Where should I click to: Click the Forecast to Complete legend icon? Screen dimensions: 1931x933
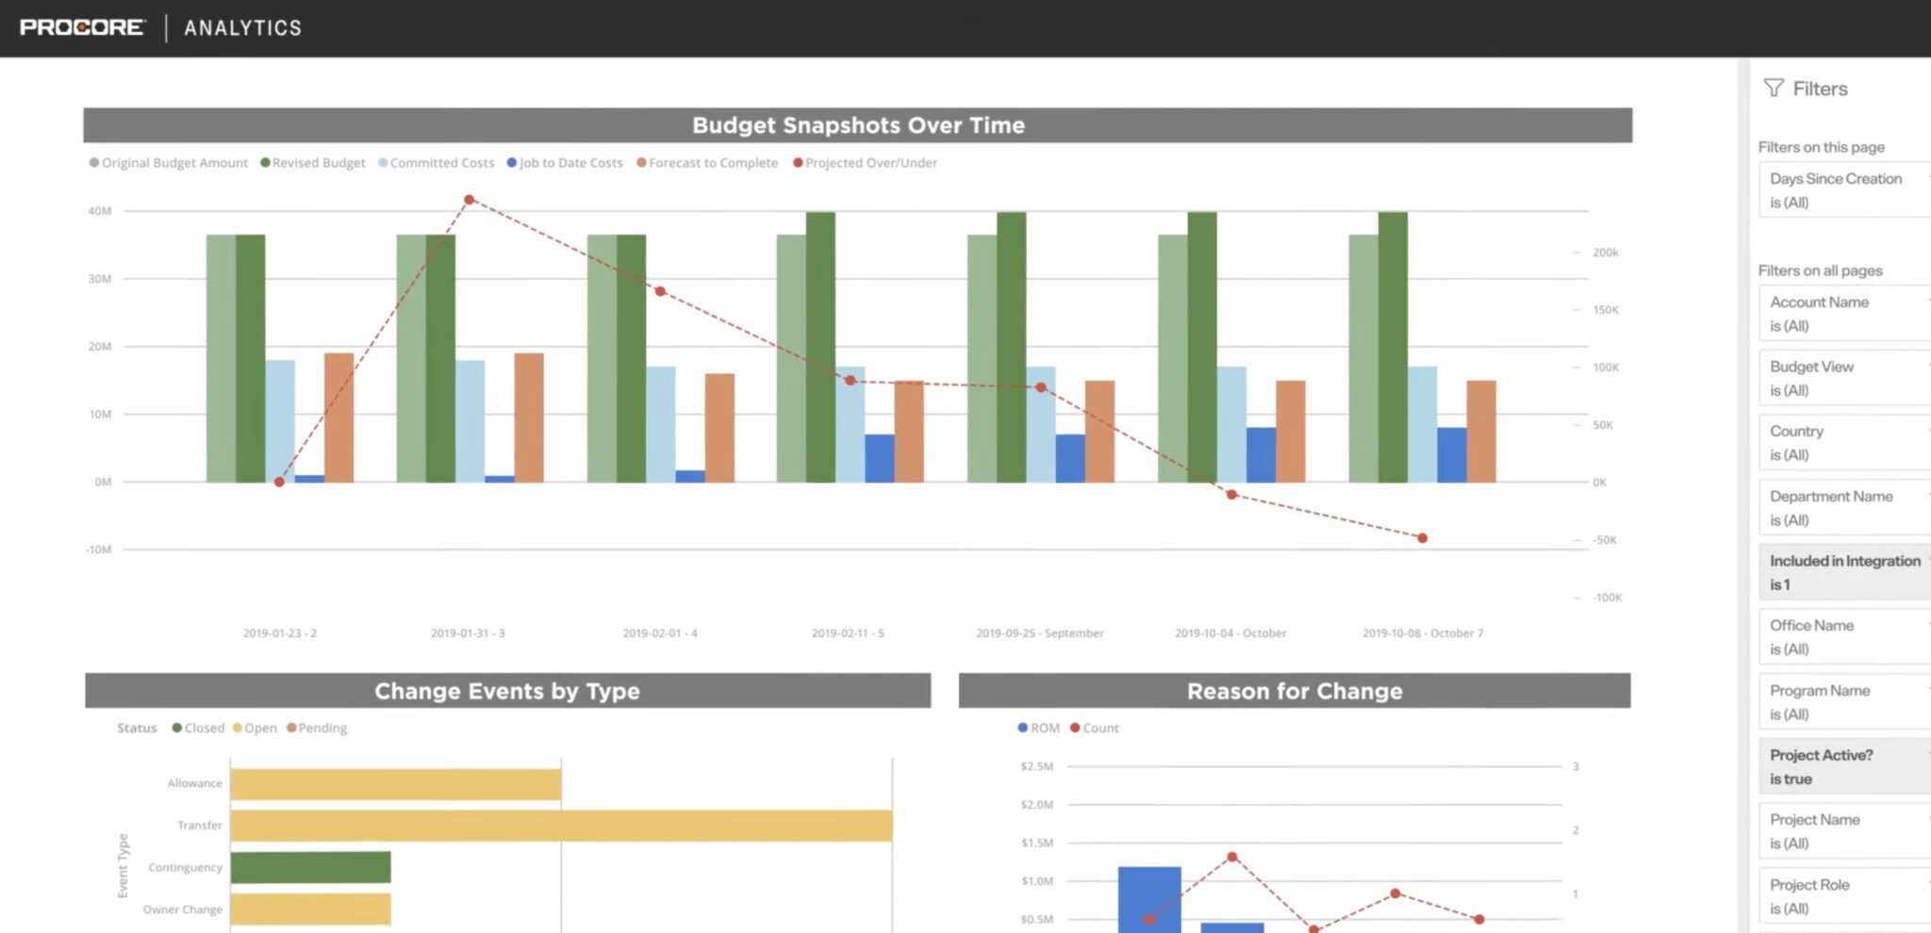(640, 162)
